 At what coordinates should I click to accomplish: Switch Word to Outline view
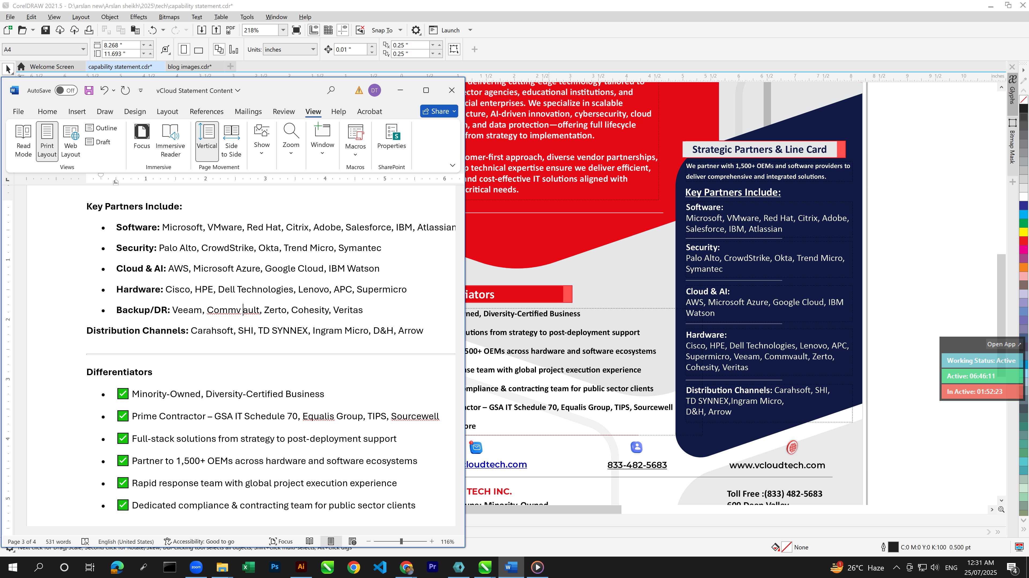tap(101, 128)
